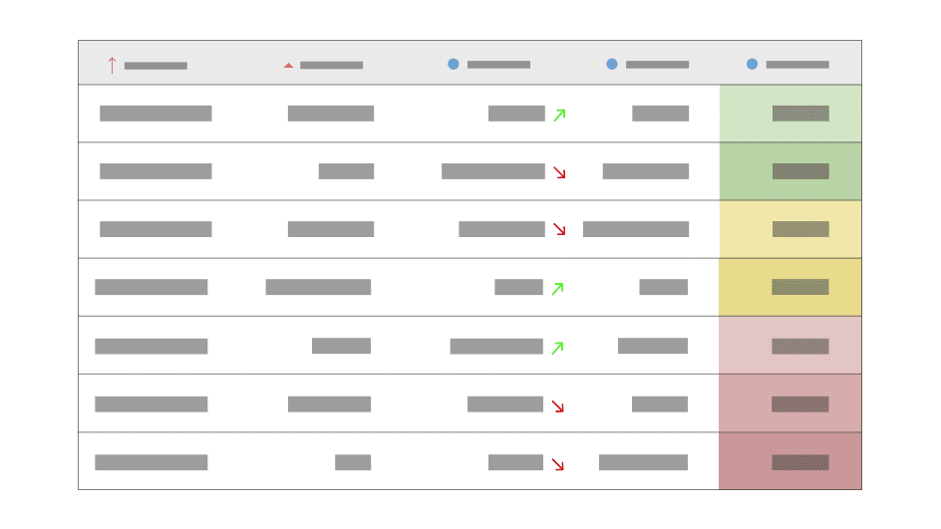Click green up-trend arrow in fifth row
This screenshot has width=941, height=529.
coord(557,347)
